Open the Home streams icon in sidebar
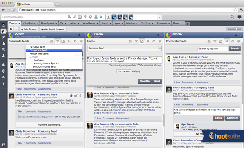Image resolution: width=244 pixels, height=148 pixels. (x=3, y=31)
